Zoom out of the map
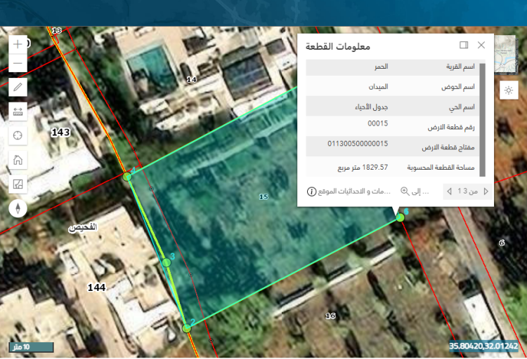The height and width of the screenshot is (359, 527). pyautogui.click(x=18, y=64)
